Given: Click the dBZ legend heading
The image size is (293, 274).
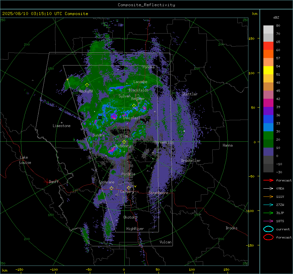Looking at the screenshot, I should [x=276, y=17].
